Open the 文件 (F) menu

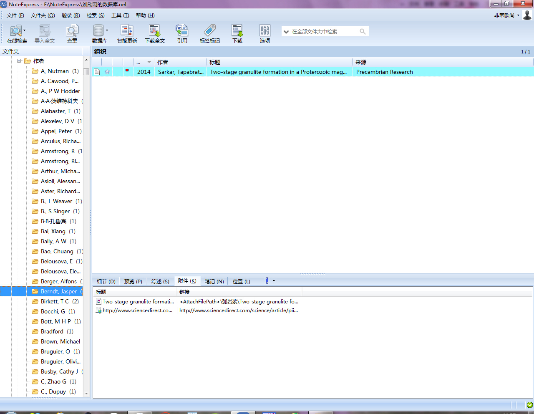click(15, 15)
